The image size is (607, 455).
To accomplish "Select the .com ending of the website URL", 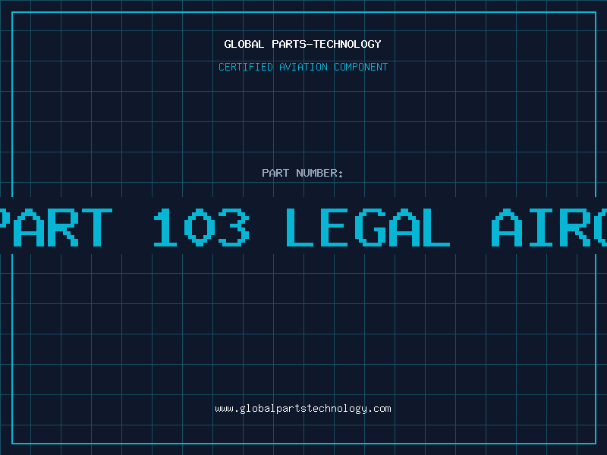I will pyautogui.click(x=379, y=409).
